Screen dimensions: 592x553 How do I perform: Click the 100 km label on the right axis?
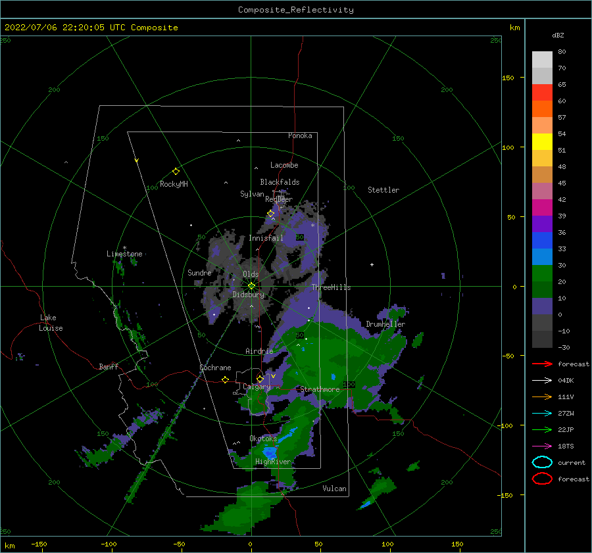[x=508, y=147]
